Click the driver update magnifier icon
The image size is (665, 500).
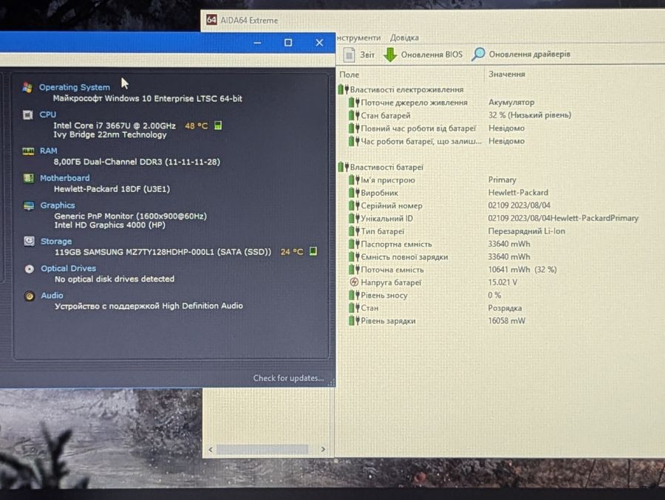478,54
